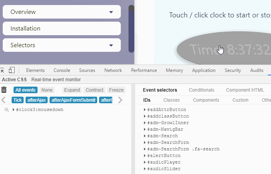Expand the #audioPlayer selector entry
The height and width of the screenshot is (174, 271).
pyautogui.click(x=145, y=162)
